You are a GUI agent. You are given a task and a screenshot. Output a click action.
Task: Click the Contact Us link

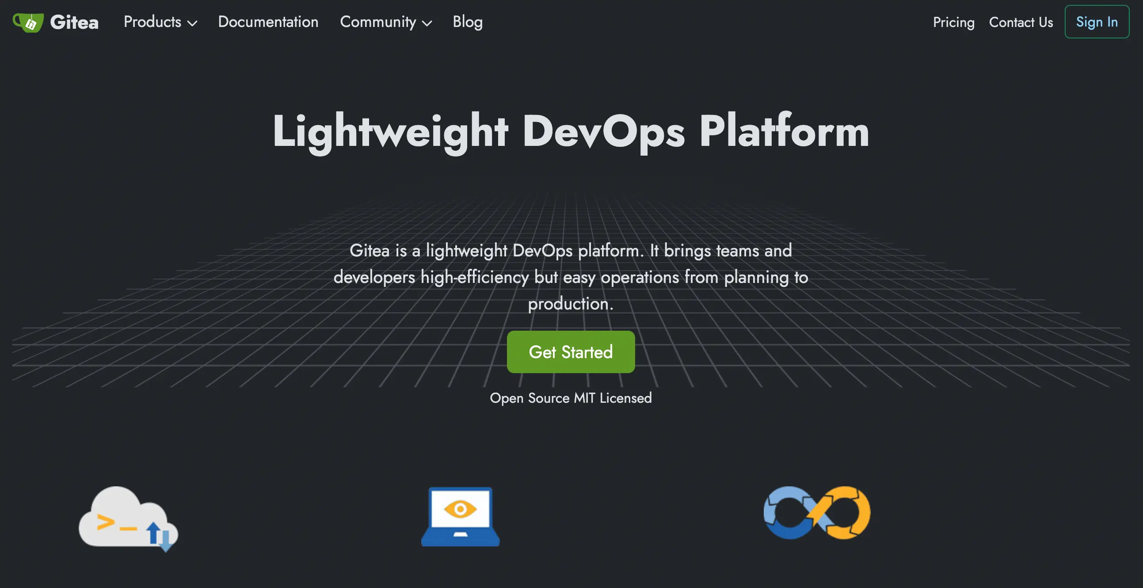[x=1021, y=22]
